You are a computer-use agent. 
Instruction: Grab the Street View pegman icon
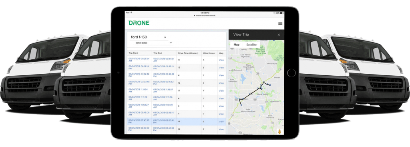point(279,131)
